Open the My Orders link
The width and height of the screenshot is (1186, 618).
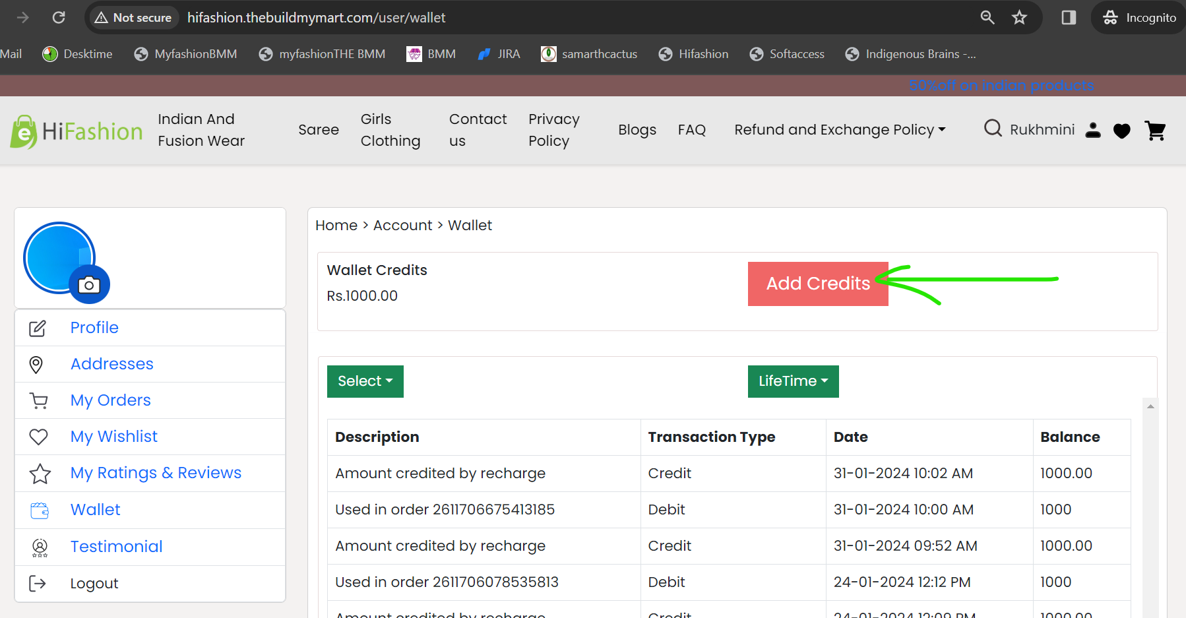click(111, 400)
